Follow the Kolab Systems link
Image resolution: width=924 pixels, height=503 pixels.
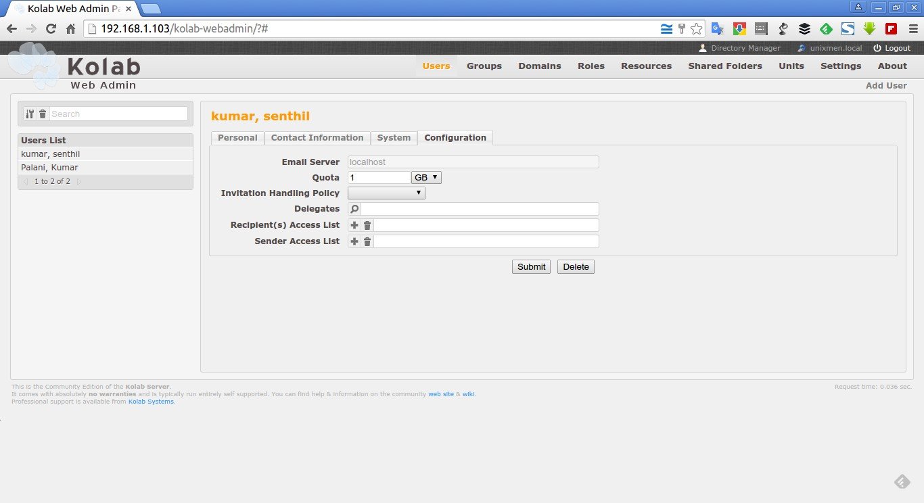click(x=151, y=402)
